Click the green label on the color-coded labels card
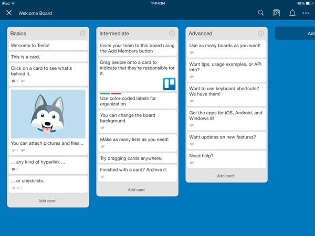Image resolution: width=315 pixels, height=236 pixels. coord(105,93)
